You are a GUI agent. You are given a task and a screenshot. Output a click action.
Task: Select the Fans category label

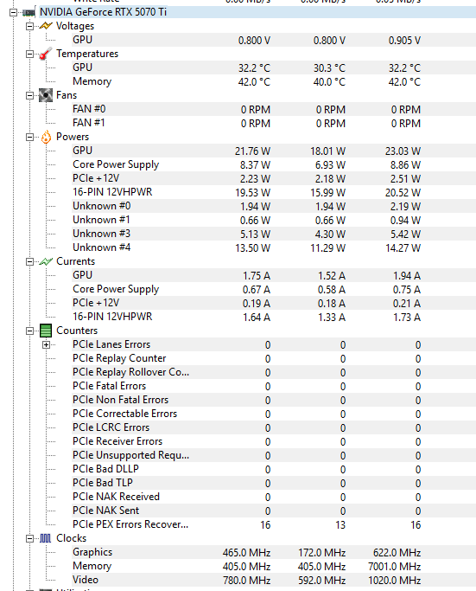click(x=67, y=95)
